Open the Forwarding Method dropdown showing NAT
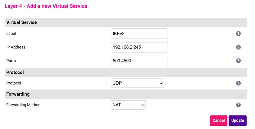This screenshot has height=129, width=255. pos(128,105)
